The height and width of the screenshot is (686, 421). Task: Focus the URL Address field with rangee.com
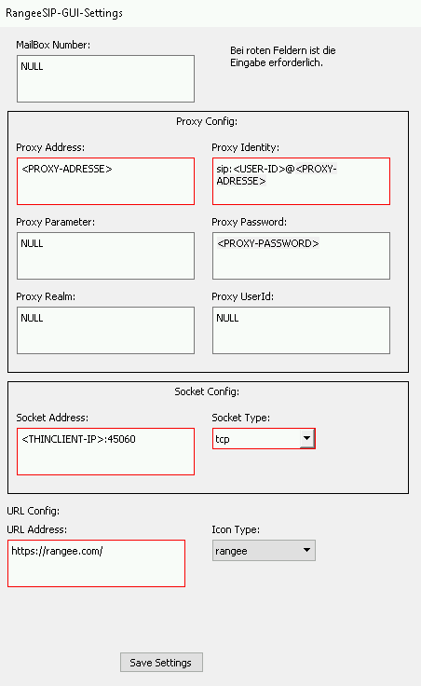96,564
